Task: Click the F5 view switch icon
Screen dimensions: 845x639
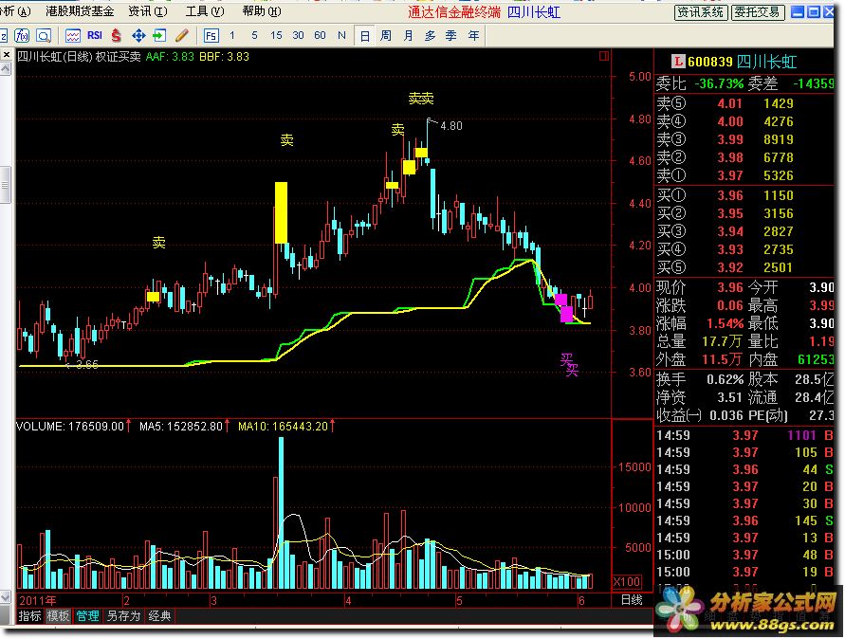Action: click(x=211, y=36)
